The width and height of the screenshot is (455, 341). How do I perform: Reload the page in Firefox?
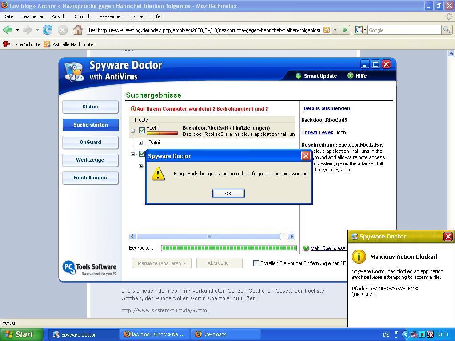(47, 30)
